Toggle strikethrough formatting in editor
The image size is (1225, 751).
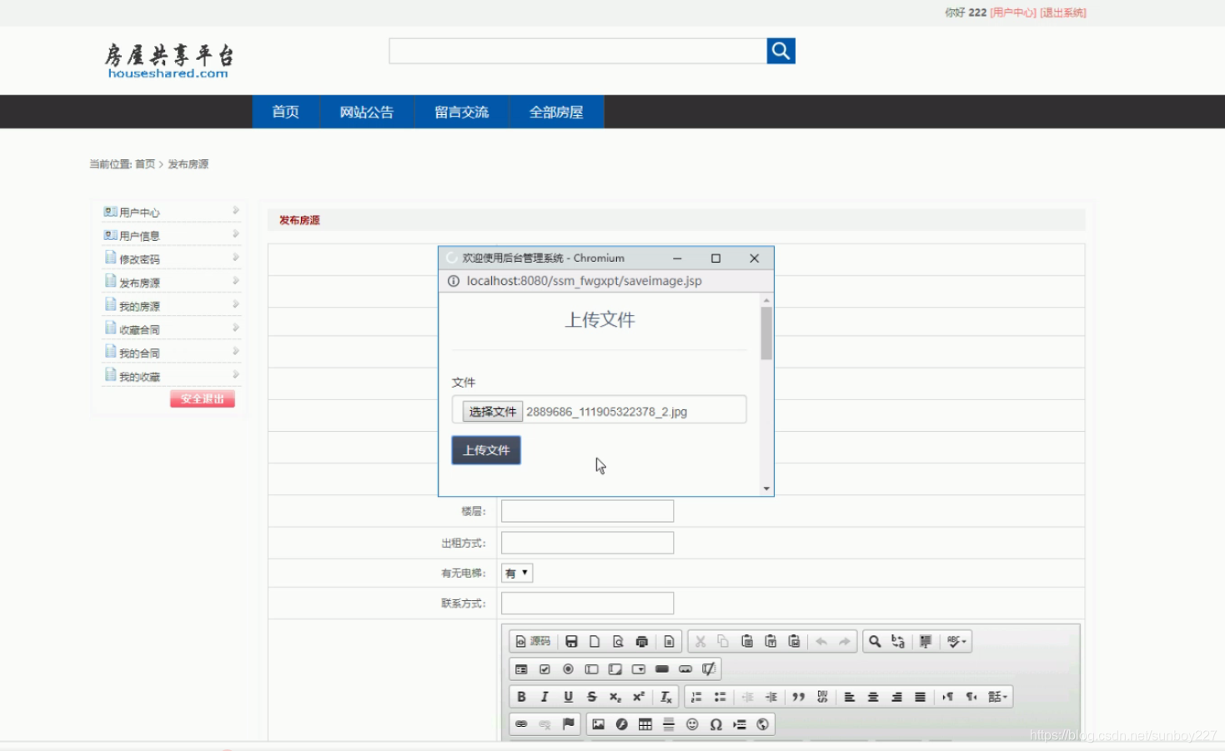591,697
